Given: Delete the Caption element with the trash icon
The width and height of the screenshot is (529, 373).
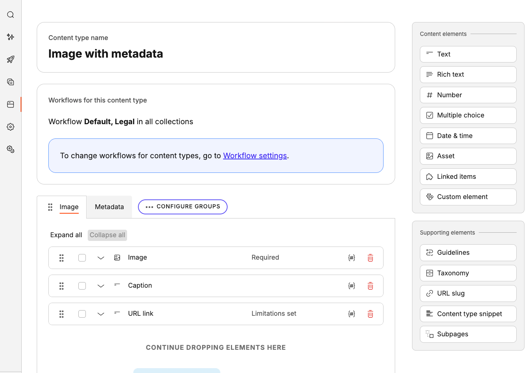Looking at the screenshot, I should click(370, 285).
